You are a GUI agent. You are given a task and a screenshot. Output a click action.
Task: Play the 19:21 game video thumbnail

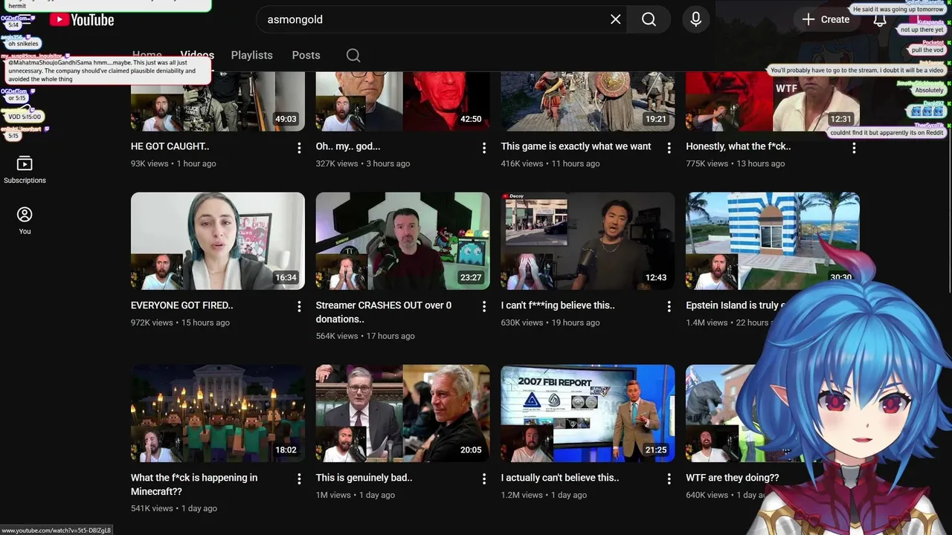click(x=588, y=101)
